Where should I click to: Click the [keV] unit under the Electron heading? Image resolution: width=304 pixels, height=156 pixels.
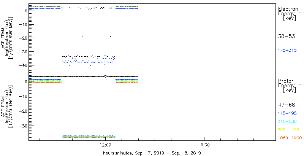pyautogui.click(x=290, y=18)
